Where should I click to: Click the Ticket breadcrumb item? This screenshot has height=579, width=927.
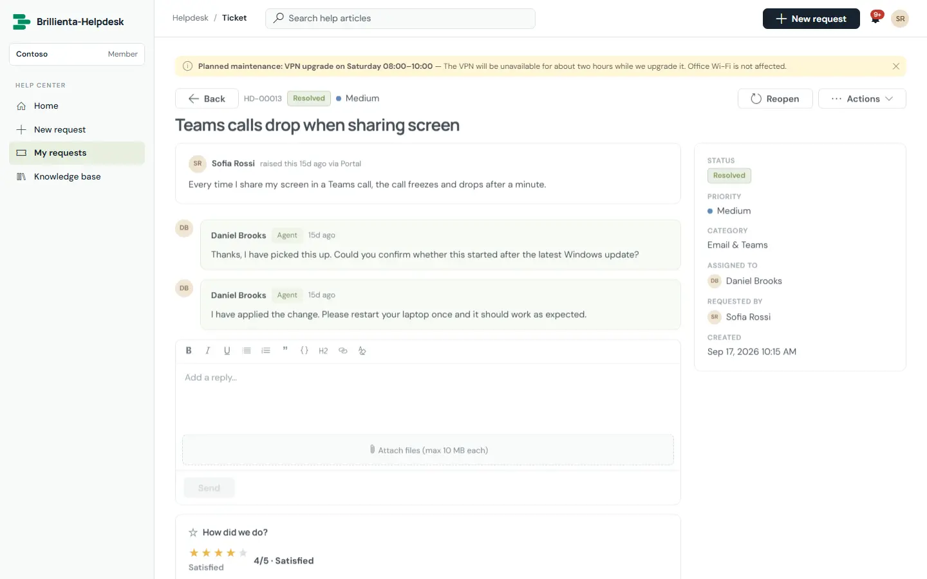234,18
